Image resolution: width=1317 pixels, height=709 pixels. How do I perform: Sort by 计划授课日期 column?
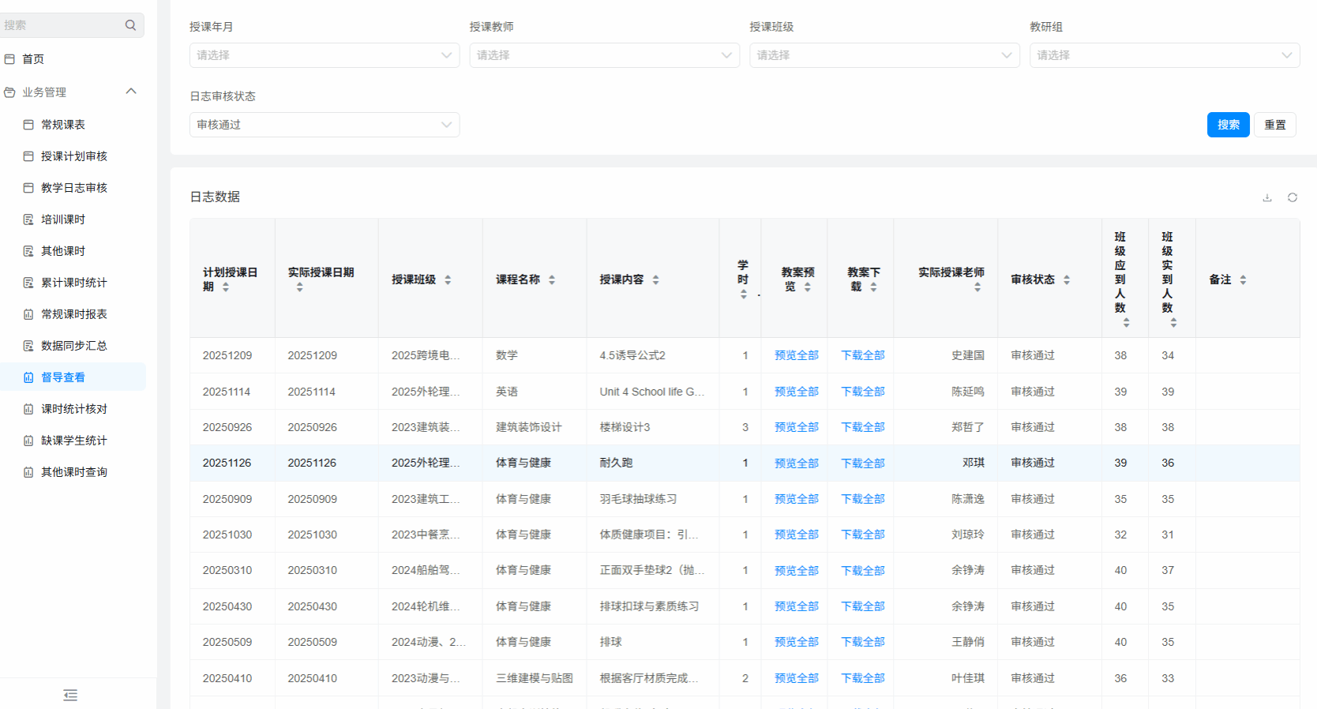coord(226,287)
